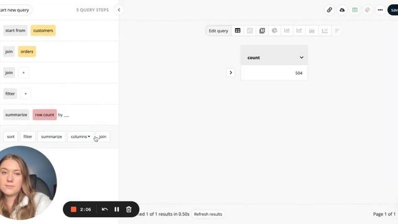
Task: Open the count column dropdown
Action: click(301, 58)
